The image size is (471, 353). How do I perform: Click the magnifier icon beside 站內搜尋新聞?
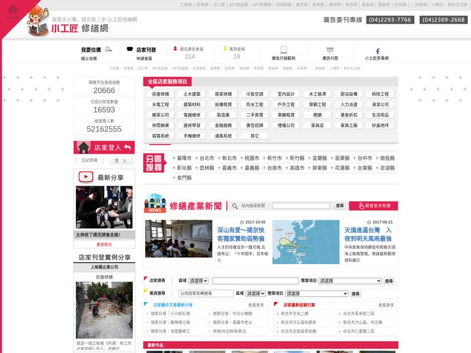[x=235, y=206]
